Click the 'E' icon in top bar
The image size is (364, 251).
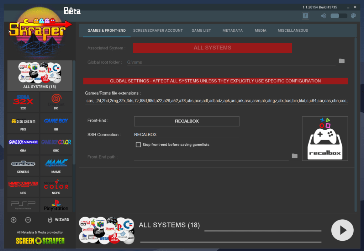pos(305,16)
